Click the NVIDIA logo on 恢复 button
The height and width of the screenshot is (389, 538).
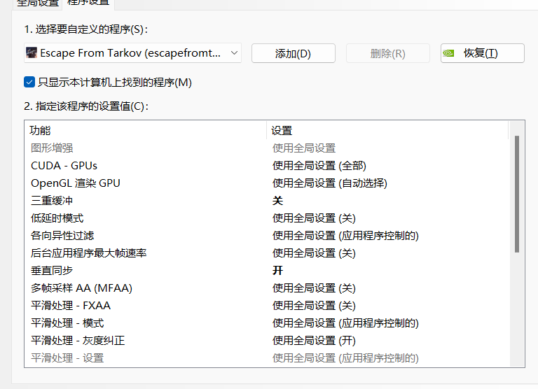click(450, 53)
